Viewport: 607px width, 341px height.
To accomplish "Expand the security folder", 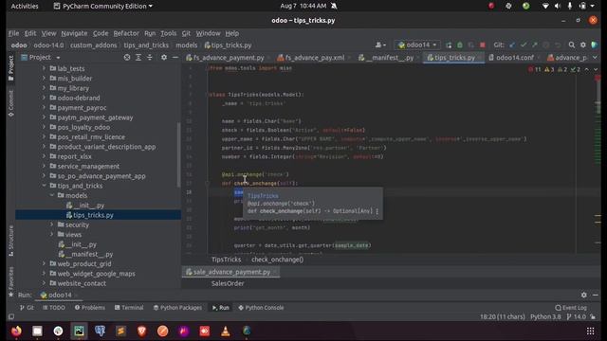I will [52, 224].
